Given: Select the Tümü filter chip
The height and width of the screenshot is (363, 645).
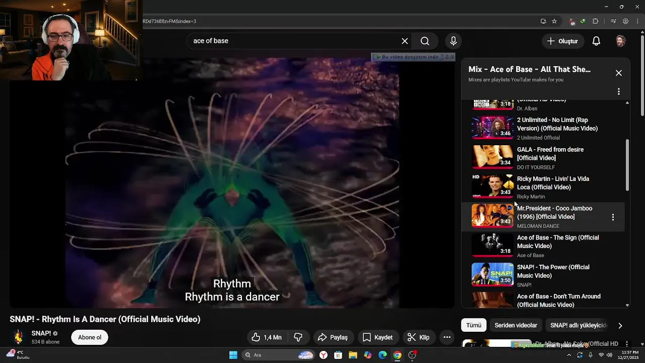Looking at the screenshot, I should coord(474,325).
